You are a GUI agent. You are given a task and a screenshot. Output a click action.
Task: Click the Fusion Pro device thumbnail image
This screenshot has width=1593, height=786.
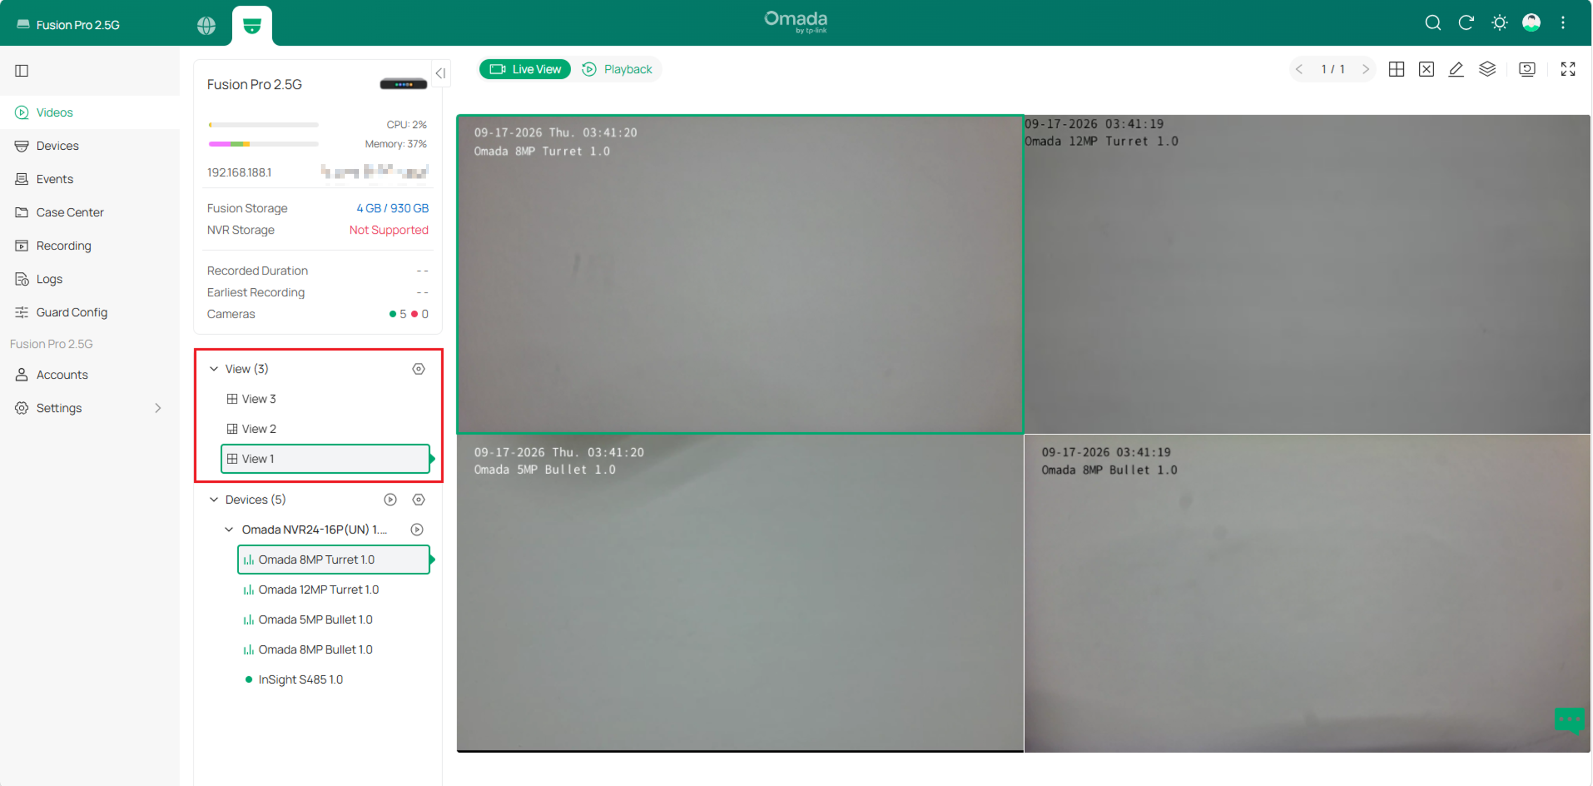(x=403, y=84)
